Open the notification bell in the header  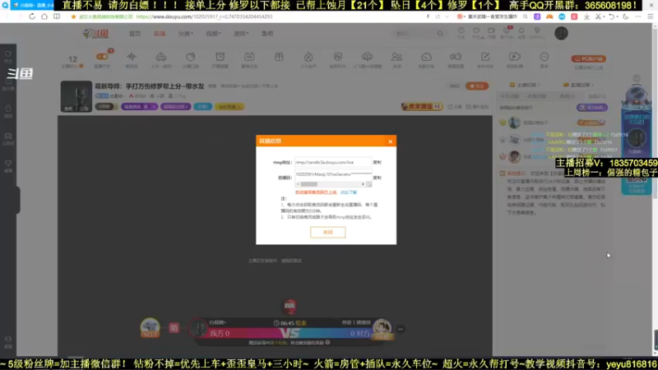click(521, 31)
